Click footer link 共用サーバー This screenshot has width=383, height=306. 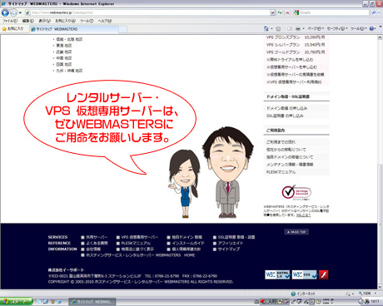tap(97, 237)
